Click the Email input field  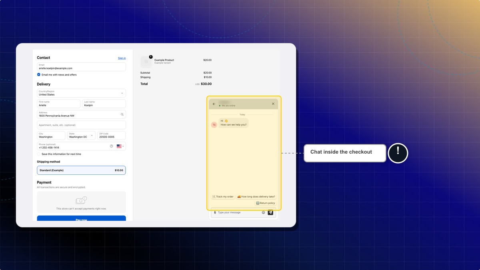tap(81, 67)
